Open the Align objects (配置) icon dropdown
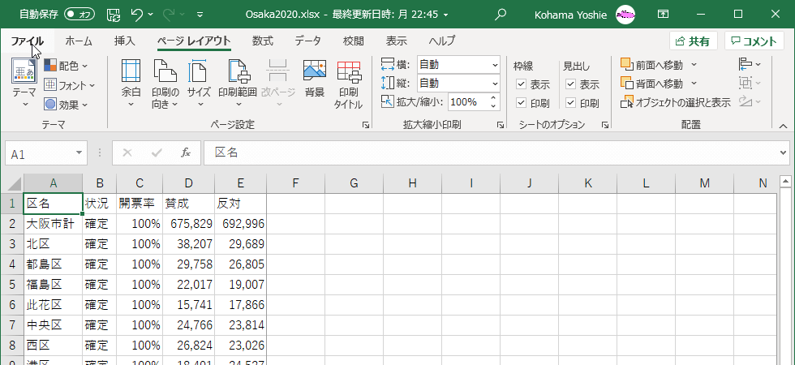The height and width of the screenshot is (365, 795). (x=750, y=64)
